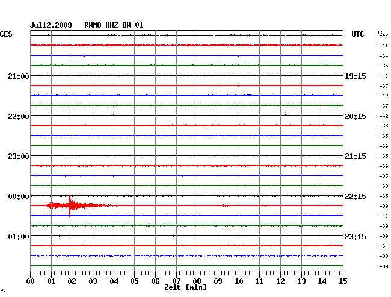The image size is (391, 297).
Task: Click the black trace beside 19:15
Action: [x=186, y=75]
